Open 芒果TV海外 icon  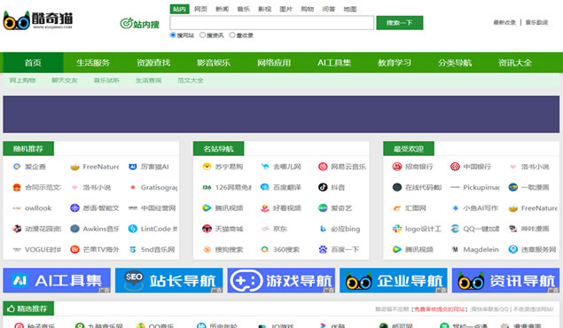click(74, 249)
